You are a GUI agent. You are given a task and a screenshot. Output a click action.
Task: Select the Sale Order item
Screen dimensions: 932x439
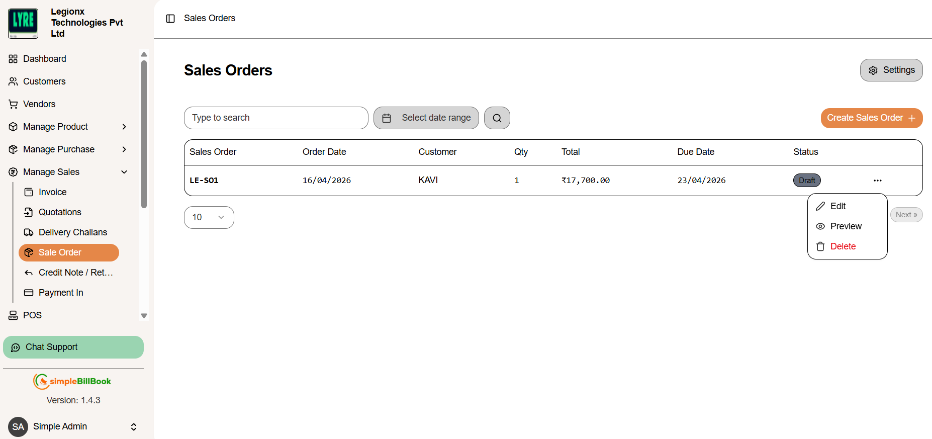tap(69, 252)
